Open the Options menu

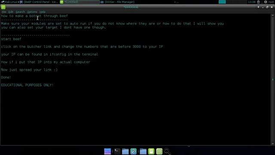[x=32, y=12]
